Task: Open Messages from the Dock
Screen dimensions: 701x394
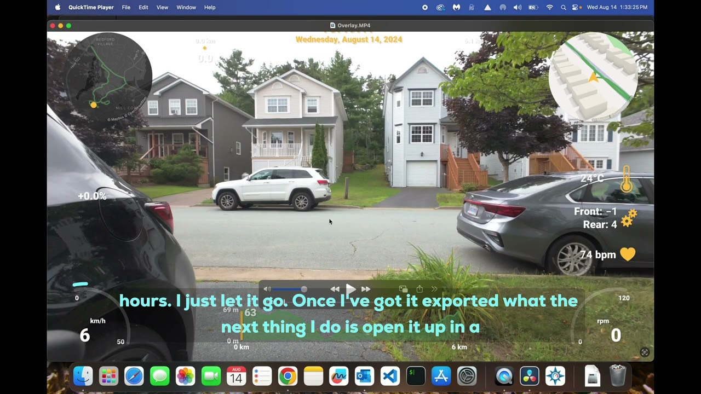Action: coord(160,376)
